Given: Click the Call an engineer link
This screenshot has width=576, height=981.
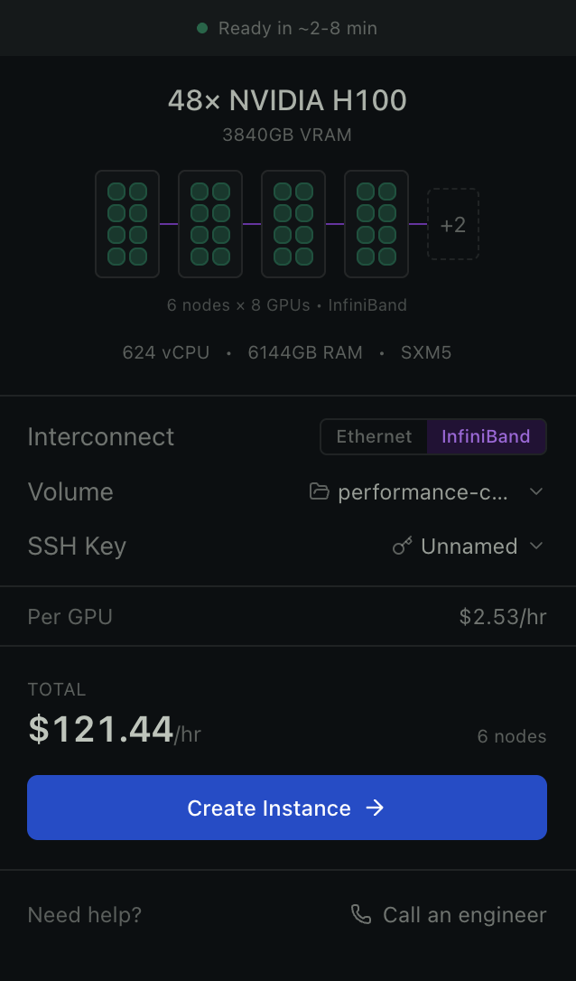Looking at the screenshot, I should [x=464, y=915].
